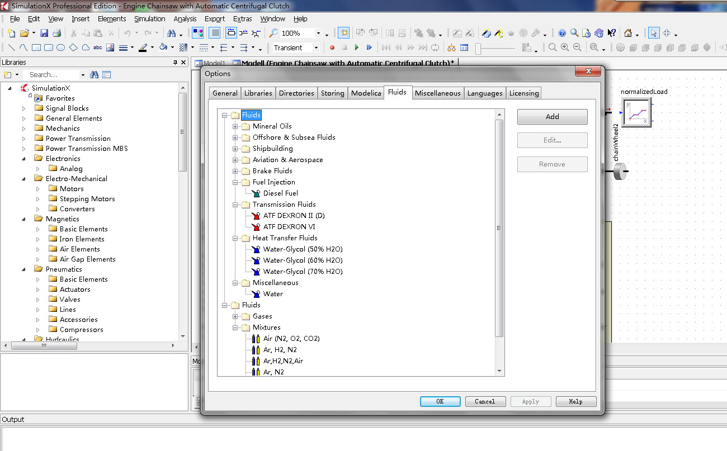Select the straight line drawing tool

12,48
